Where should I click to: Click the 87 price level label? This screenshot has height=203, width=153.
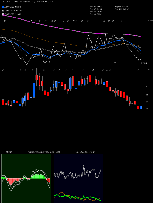coord(147,86)
